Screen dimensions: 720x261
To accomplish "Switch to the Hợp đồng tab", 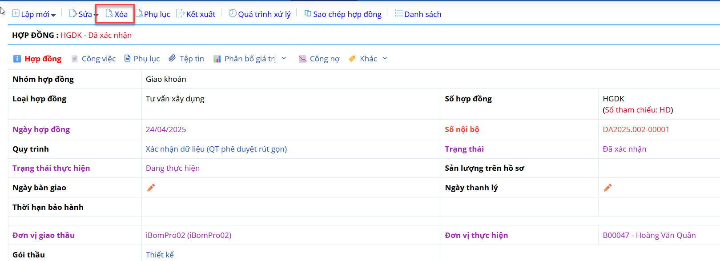I will click(x=43, y=59).
